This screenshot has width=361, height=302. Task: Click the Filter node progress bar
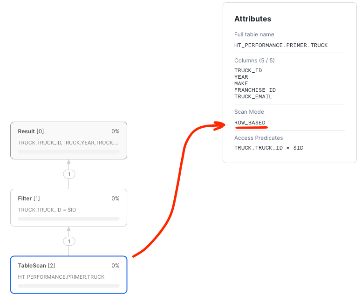pos(68,219)
